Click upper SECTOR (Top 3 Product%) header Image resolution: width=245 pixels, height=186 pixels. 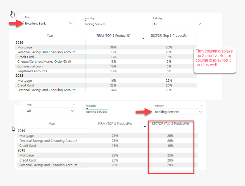(x=169, y=36)
